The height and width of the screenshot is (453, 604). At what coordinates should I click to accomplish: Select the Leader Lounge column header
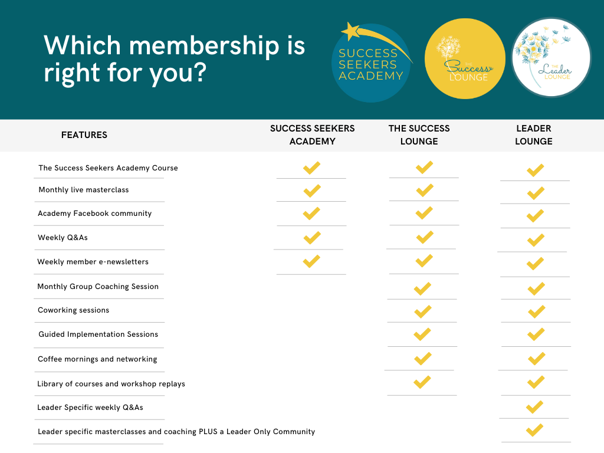[534, 135]
